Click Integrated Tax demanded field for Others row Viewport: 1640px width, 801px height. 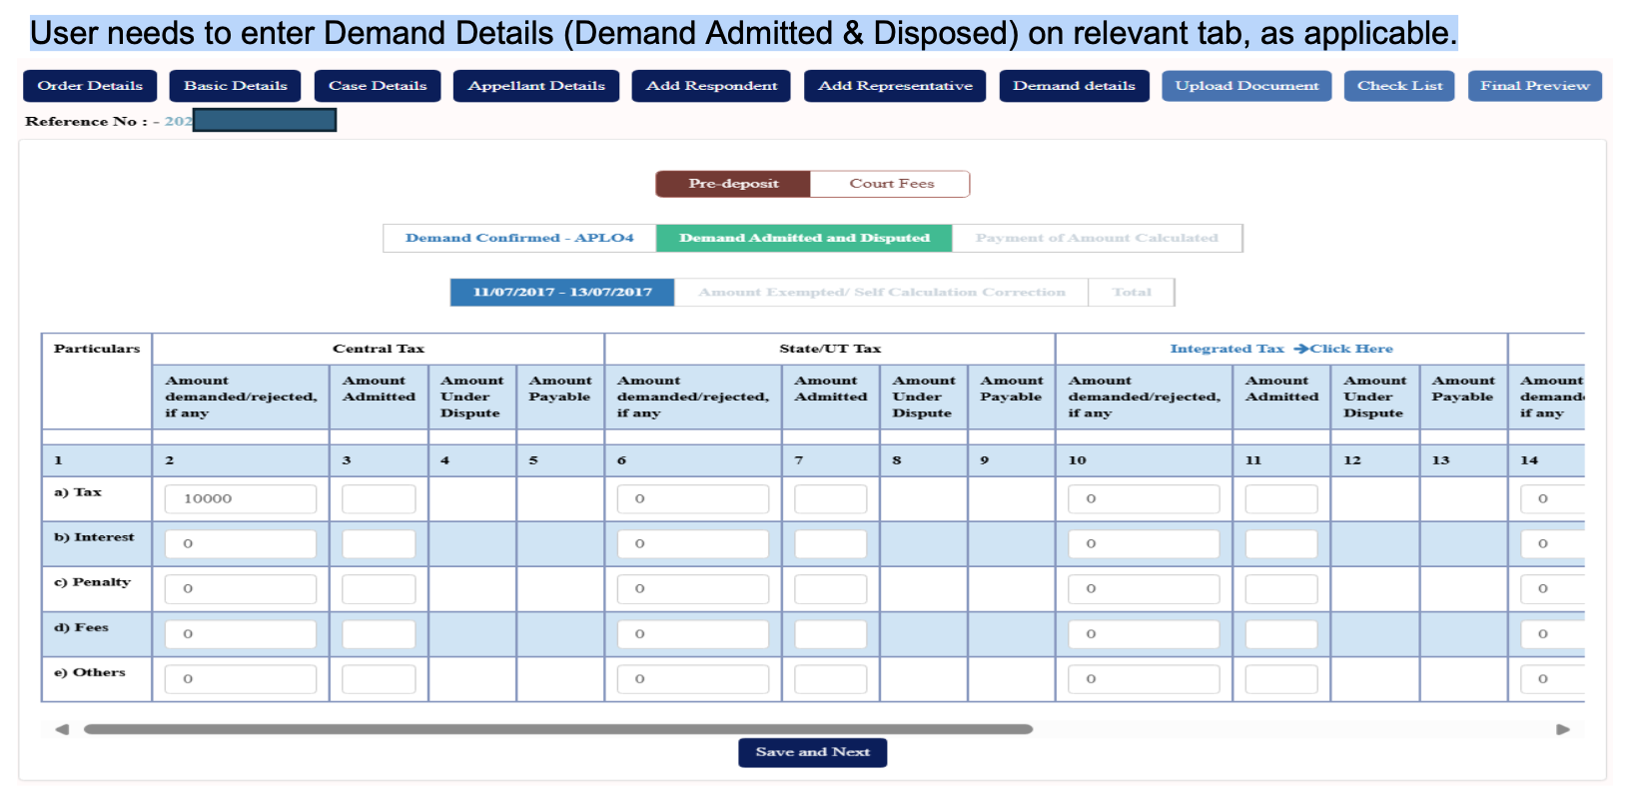[1144, 678]
